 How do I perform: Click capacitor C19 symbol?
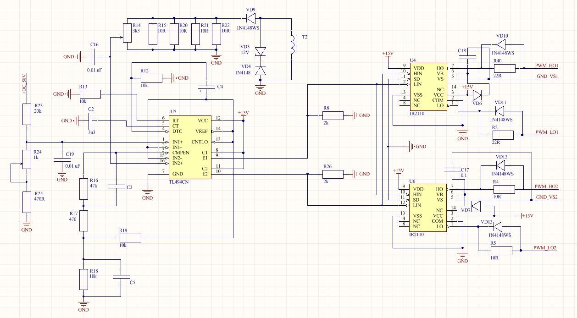click(62, 159)
